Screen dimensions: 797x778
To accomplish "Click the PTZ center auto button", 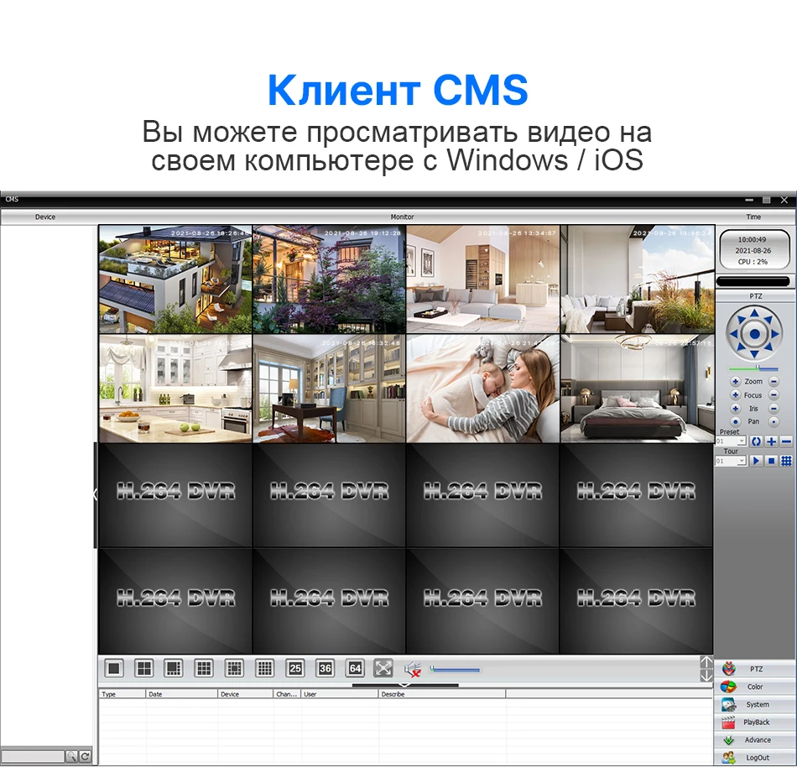I will pos(754,334).
